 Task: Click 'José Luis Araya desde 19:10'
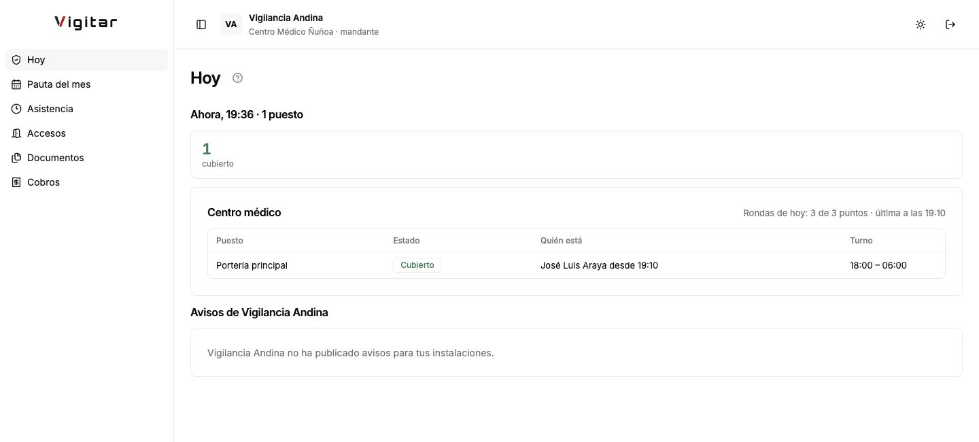(599, 265)
